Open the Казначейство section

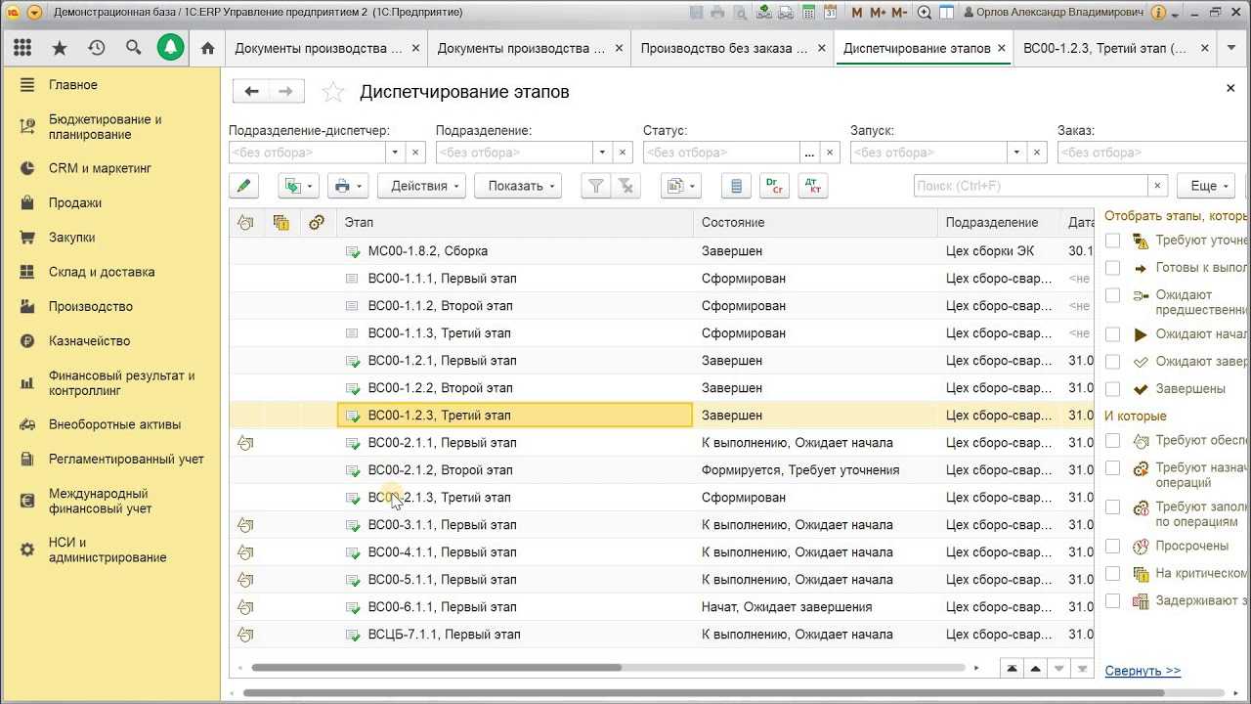(x=89, y=340)
